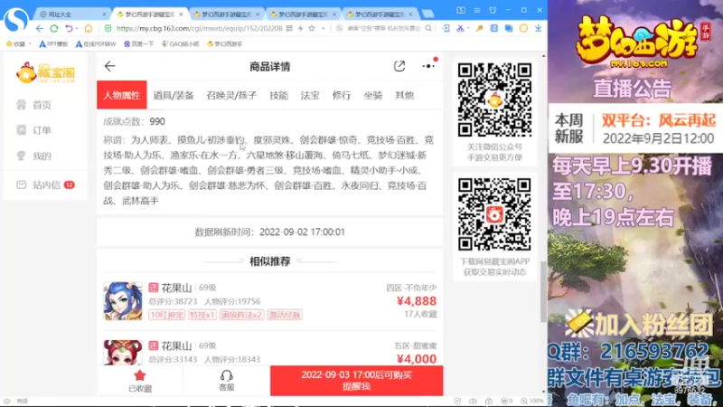The image size is (723, 407).
Task: Click the search magnifier icon
Action: point(428,29)
